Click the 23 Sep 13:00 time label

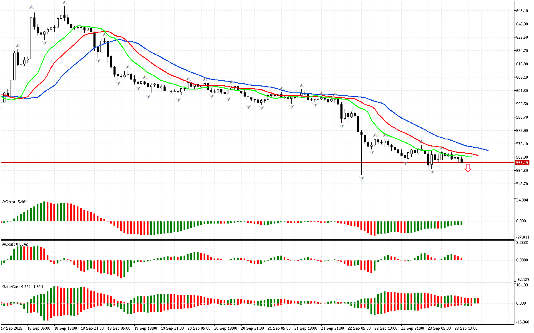point(466,328)
